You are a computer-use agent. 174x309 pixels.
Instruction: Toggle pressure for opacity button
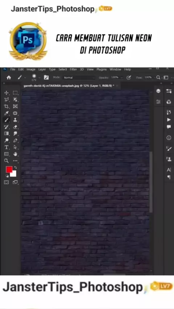click(x=129, y=78)
